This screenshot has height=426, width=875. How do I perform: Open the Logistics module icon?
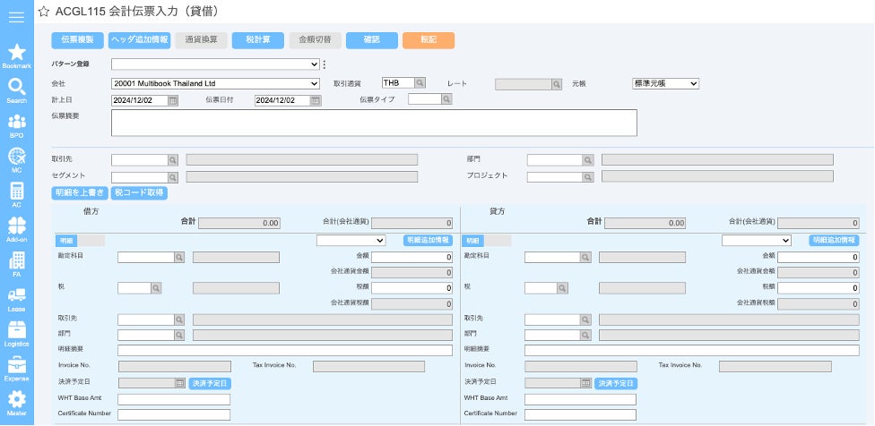[x=16, y=332]
